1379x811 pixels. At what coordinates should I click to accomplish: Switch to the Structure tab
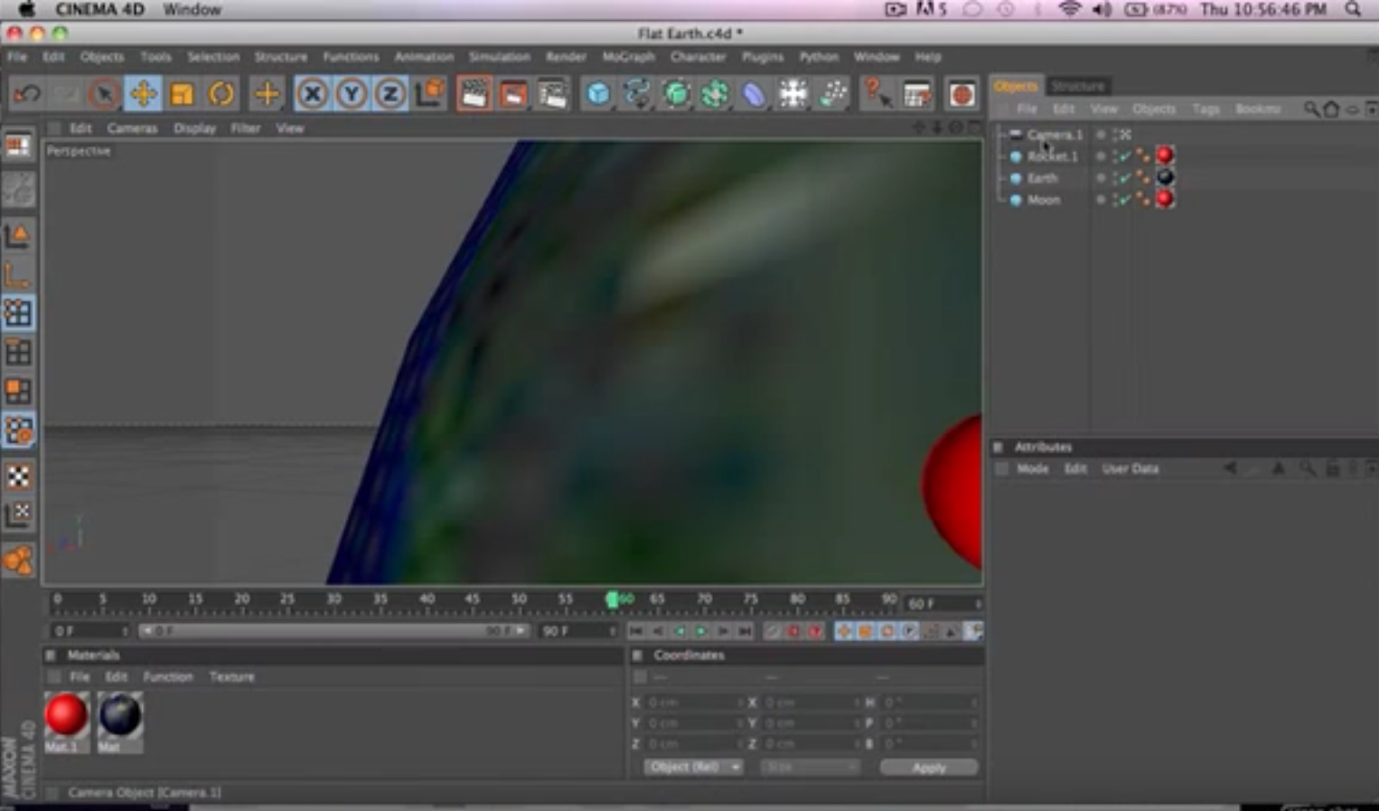1078,86
